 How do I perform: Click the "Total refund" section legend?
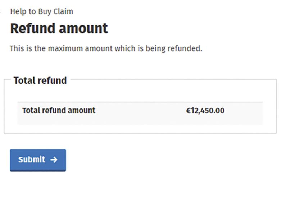pyautogui.click(x=40, y=80)
